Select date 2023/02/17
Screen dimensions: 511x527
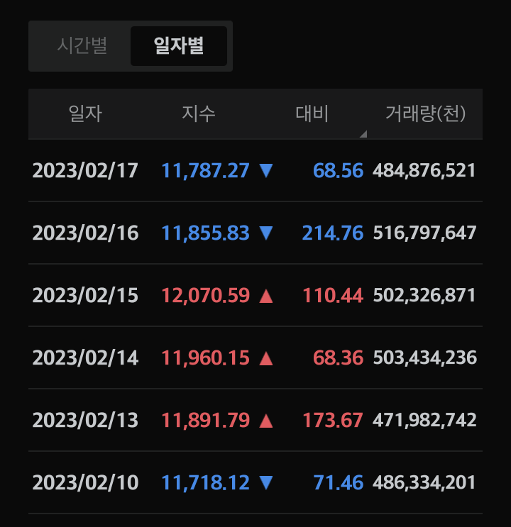[85, 170]
